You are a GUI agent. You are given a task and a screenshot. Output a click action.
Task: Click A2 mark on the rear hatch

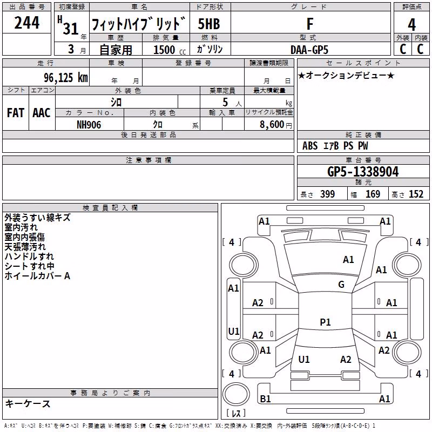point(346,359)
